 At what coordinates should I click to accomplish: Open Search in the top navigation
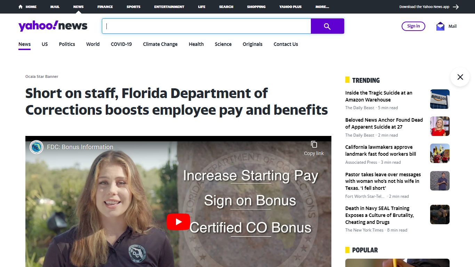(226, 7)
